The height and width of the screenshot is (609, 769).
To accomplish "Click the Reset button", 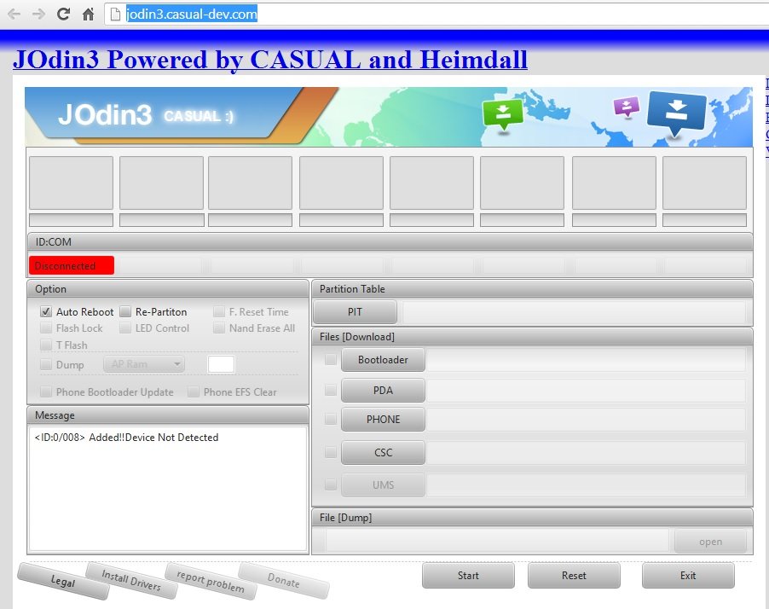I will click(x=574, y=576).
